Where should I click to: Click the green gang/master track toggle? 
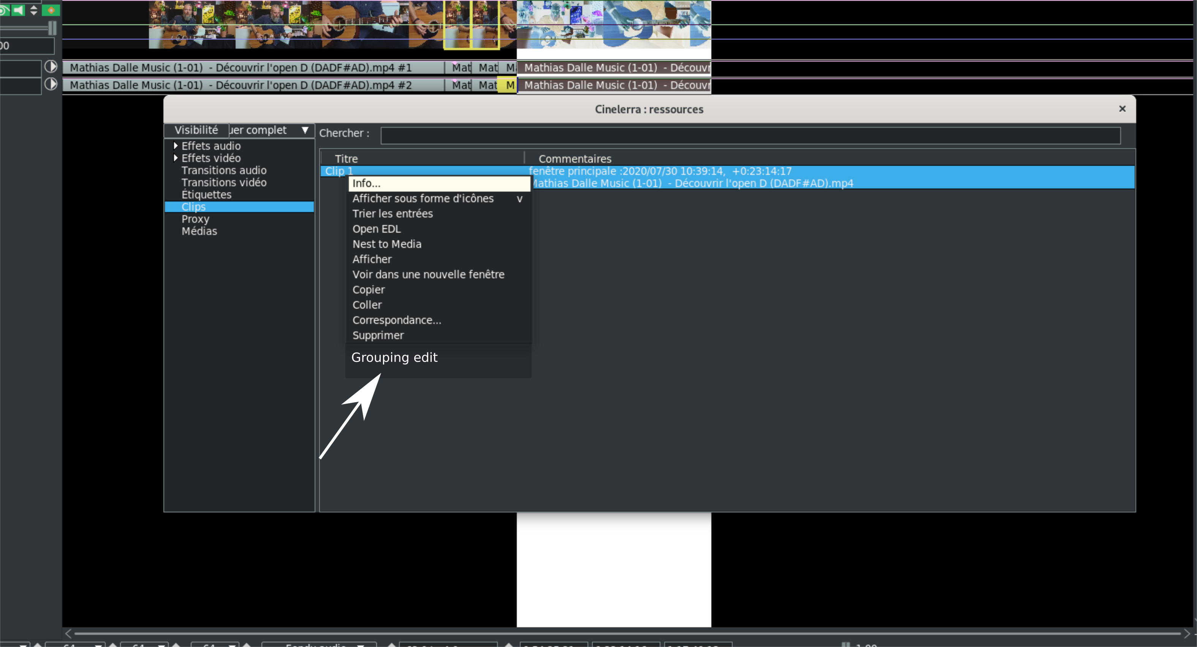coord(51,10)
